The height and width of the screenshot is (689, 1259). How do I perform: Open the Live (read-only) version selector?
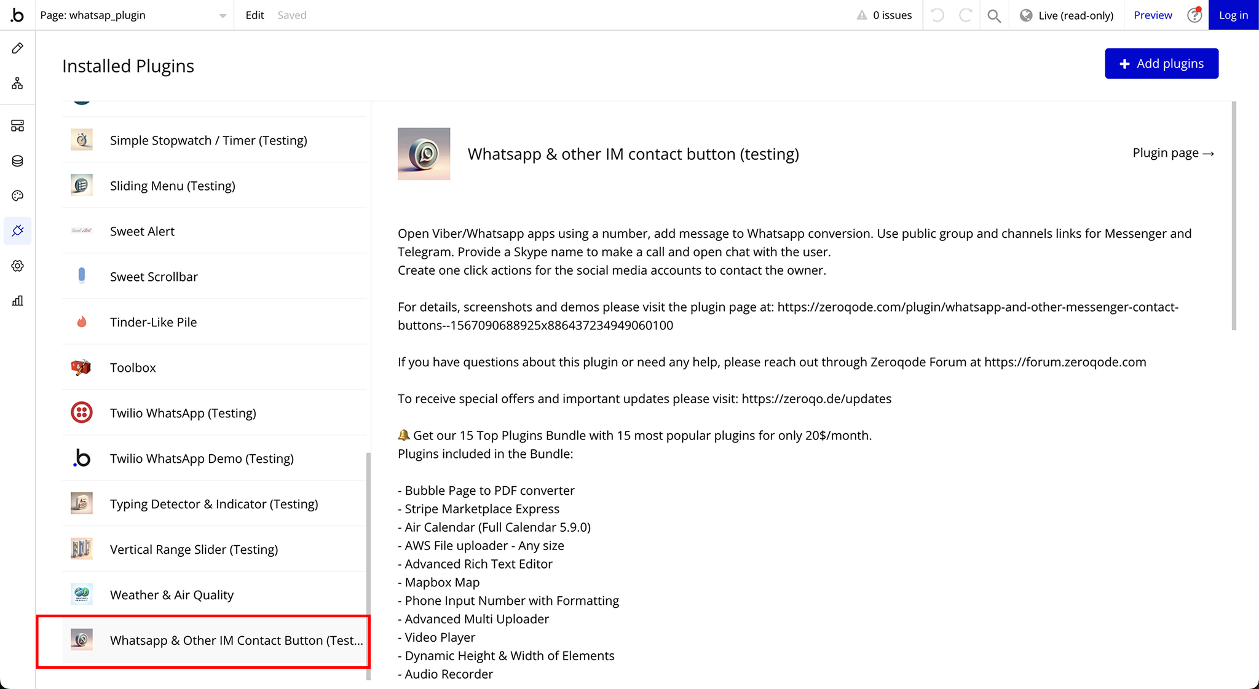pyautogui.click(x=1067, y=15)
